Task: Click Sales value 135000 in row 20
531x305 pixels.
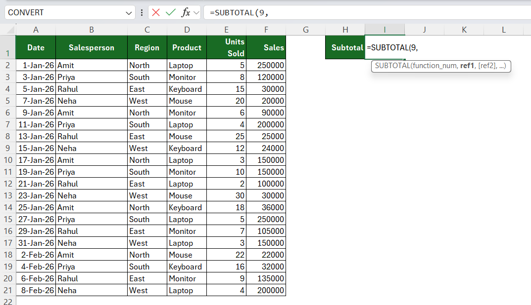Action: (x=266, y=278)
